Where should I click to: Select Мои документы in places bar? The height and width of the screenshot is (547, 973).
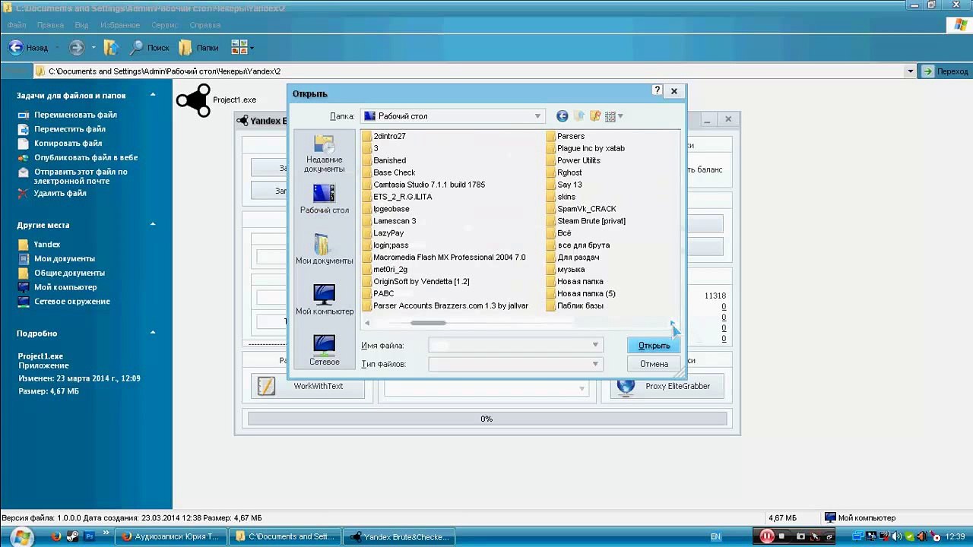[324, 249]
